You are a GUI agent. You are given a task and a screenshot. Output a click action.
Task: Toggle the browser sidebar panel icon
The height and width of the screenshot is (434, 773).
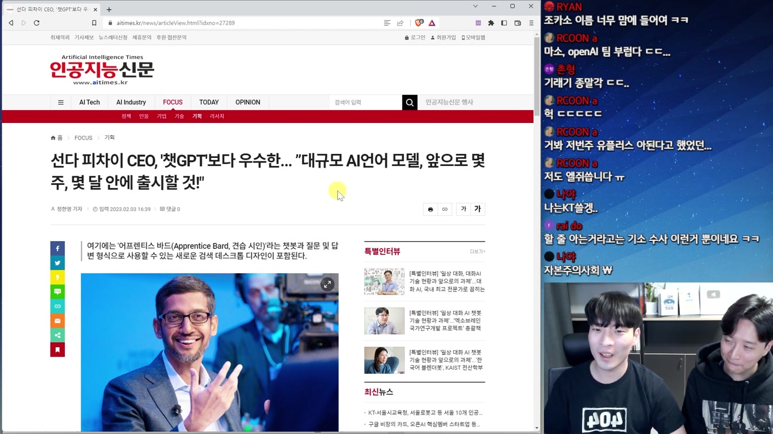[504, 23]
